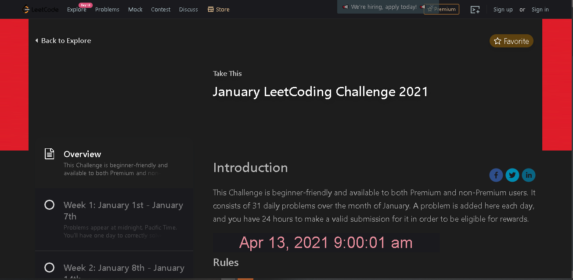Viewport: 573px width, 280px height.
Task: Click the Week 2 progress circle
Action: click(50, 268)
